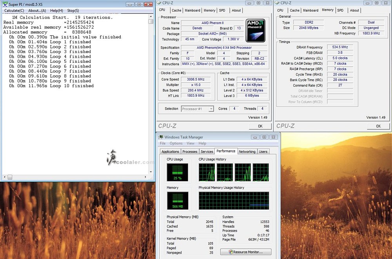
Task: Switch to Cache tab in second CPU-Z window
Action: click(x=294, y=10)
